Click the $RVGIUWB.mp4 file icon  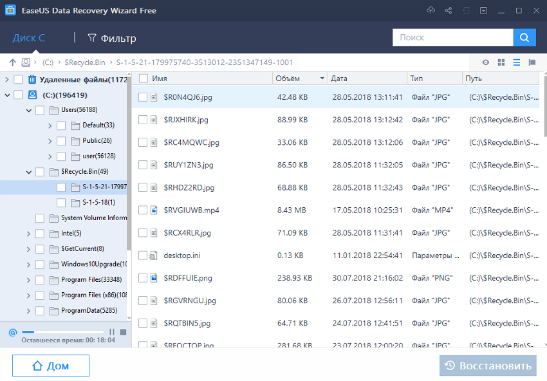154,210
